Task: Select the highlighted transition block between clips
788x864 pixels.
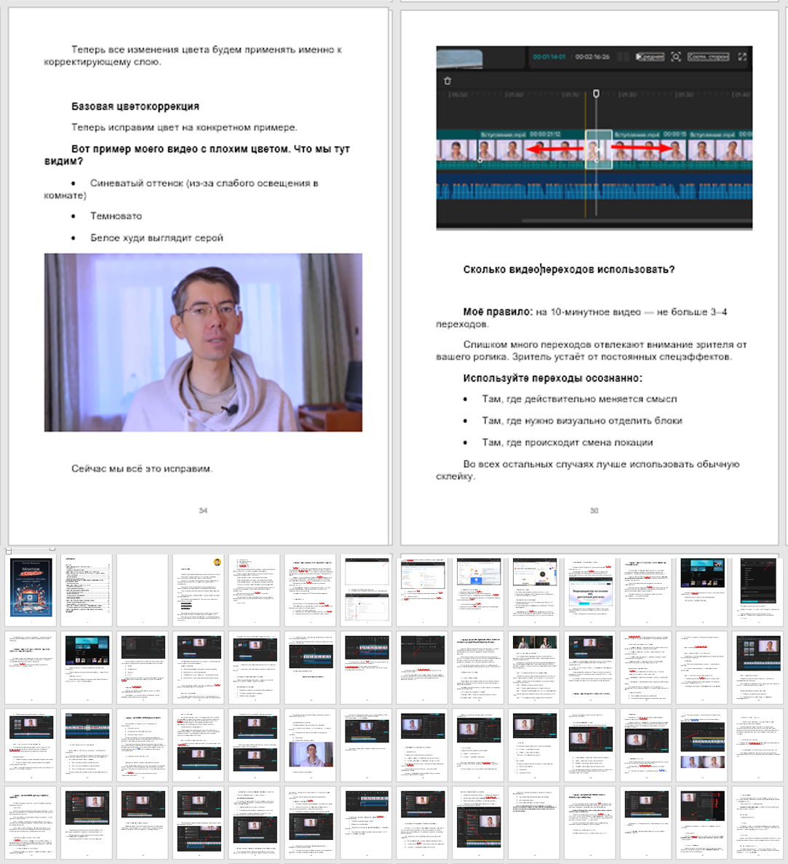Action: tap(598, 150)
